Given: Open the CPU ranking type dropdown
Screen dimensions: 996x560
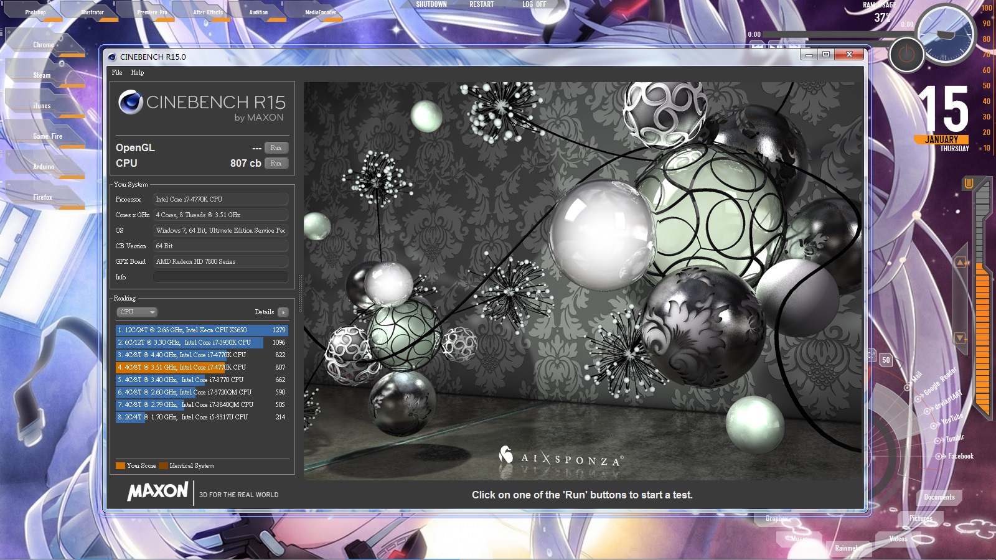Looking at the screenshot, I should click(x=136, y=312).
